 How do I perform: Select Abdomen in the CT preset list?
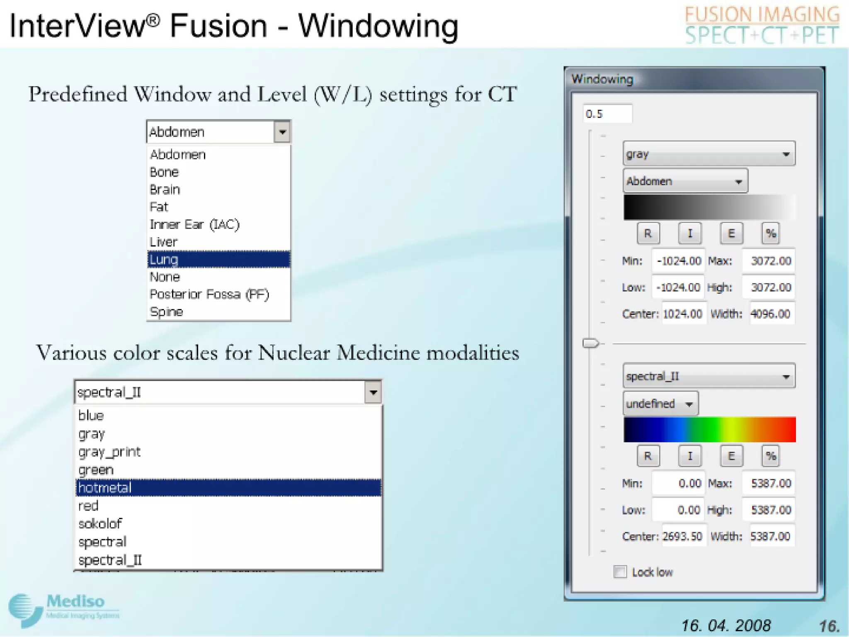pyautogui.click(x=218, y=154)
